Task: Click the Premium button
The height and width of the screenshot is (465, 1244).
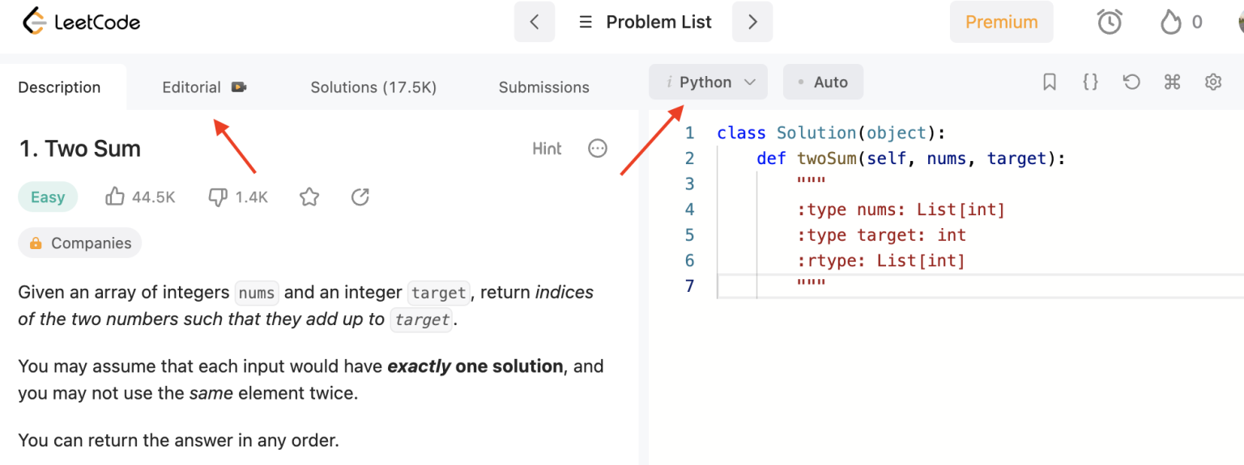Action: (1001, 22)
